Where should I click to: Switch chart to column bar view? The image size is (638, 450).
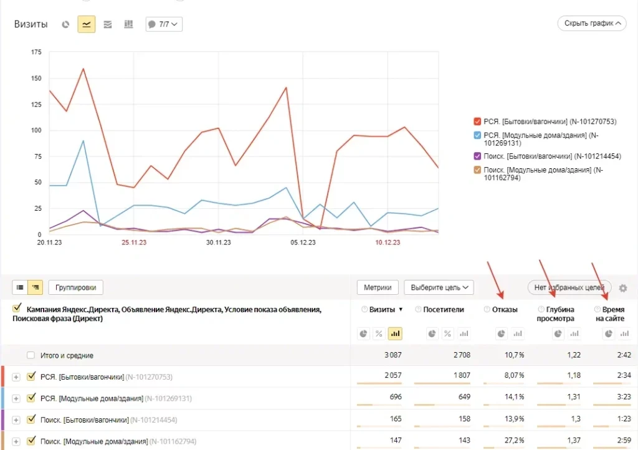(x=129, y=24)
